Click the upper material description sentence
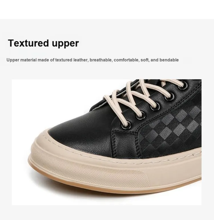 click(93, 60)
